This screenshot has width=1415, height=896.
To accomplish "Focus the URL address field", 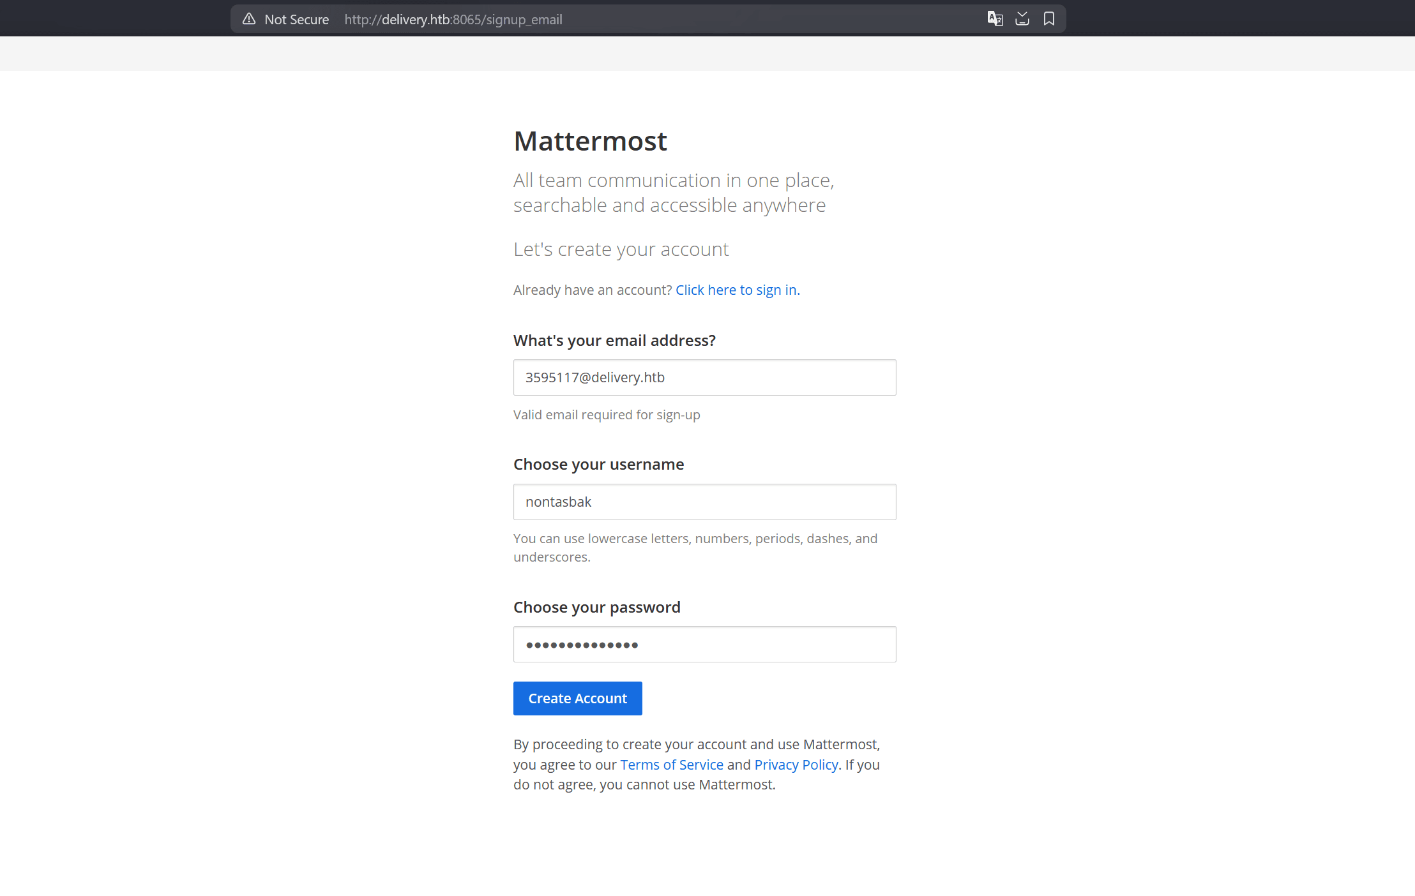I will coord(639,20).
